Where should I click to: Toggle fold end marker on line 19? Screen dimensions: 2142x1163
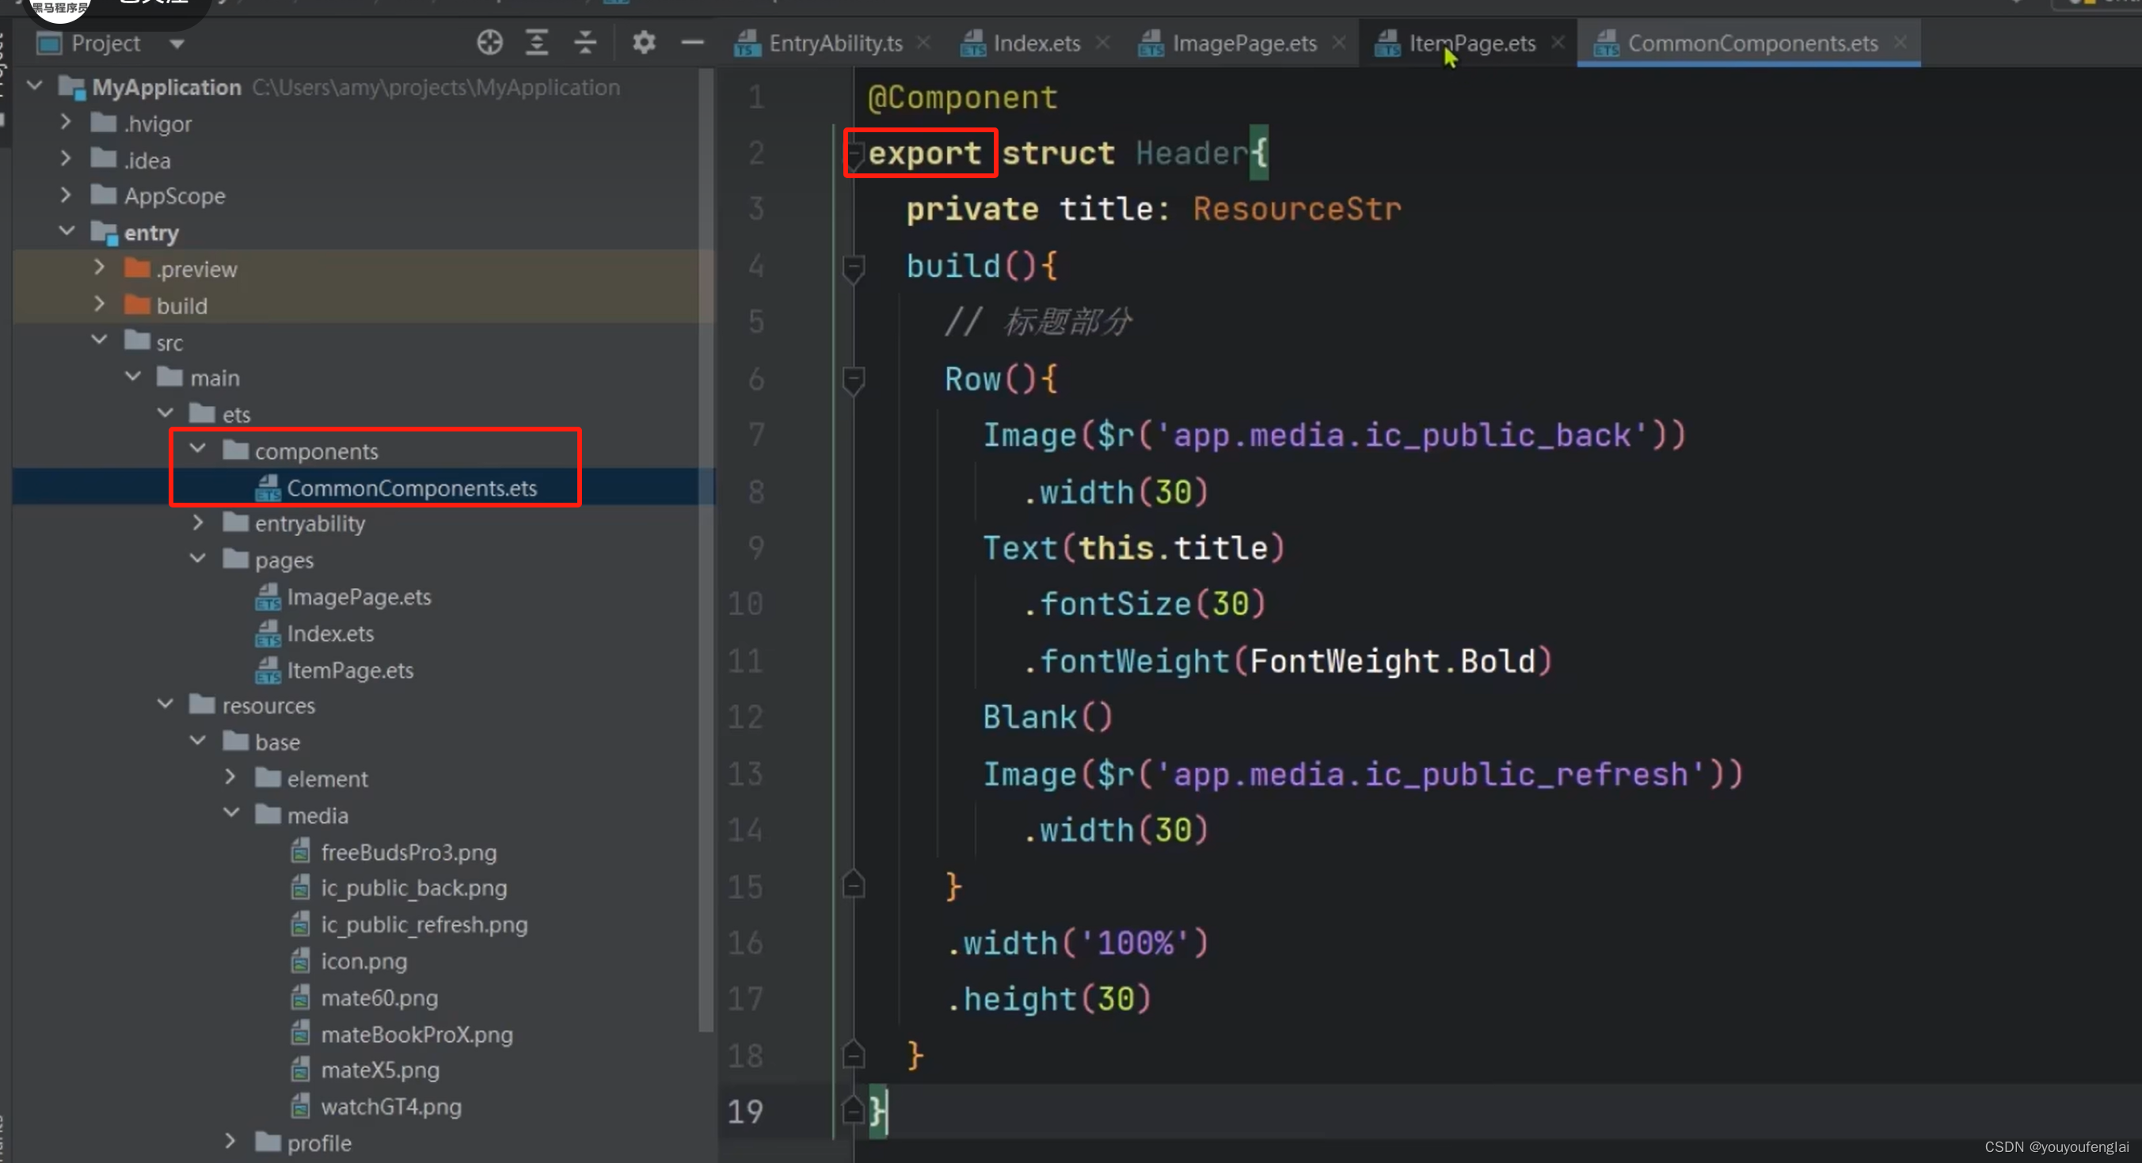pos(853,1110)
